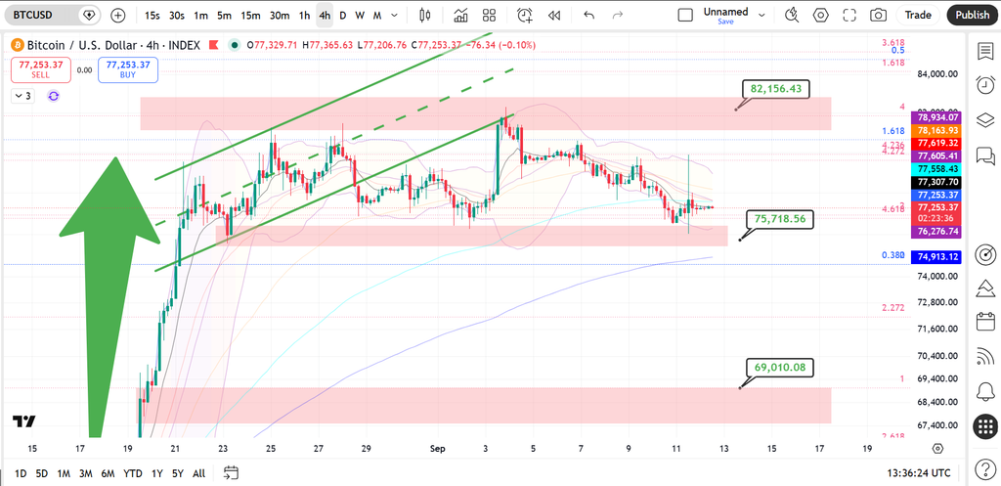Switch to the 5m timeframe
The height and width of the screenshot is (486, 1001).
pyautogui.click(x=224, y=15)
